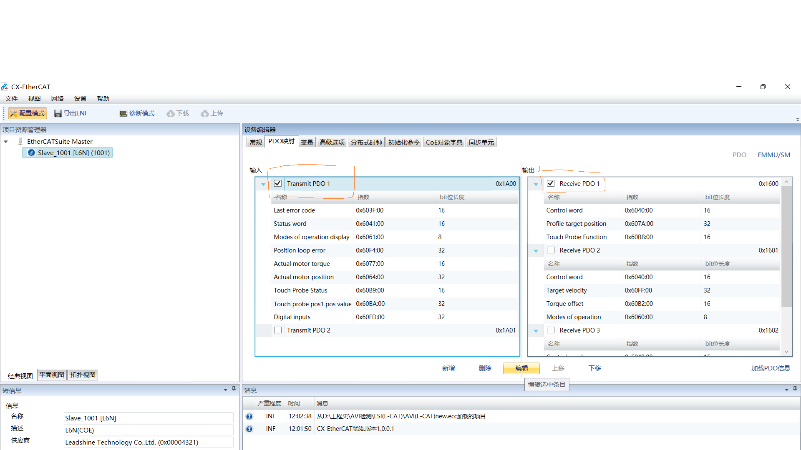Click the pin icon on the messages panel

795,389
